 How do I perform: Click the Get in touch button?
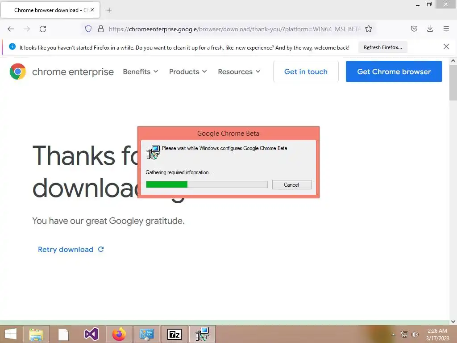[306, 71]
